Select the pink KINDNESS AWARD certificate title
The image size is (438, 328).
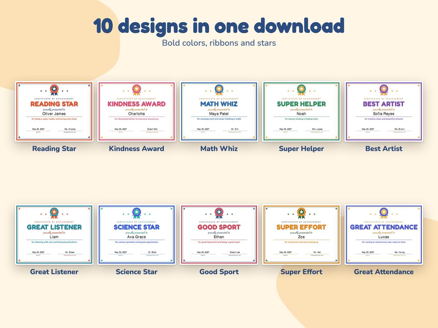[137, 104]
